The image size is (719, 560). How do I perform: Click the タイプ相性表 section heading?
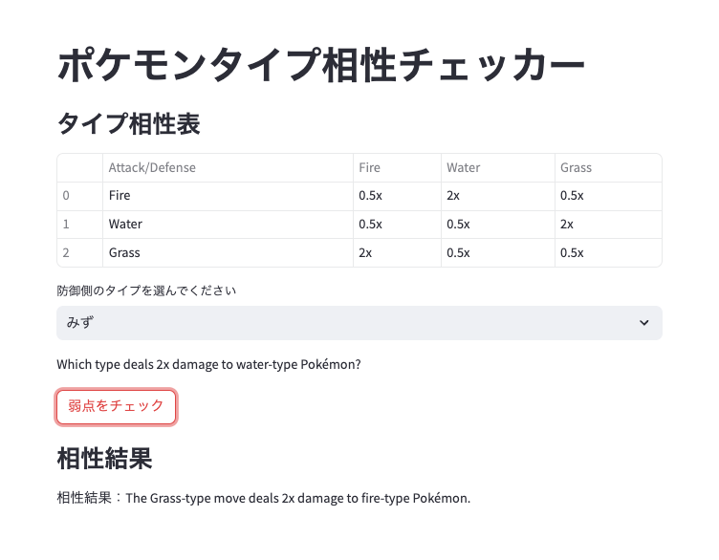pos(129,123)
